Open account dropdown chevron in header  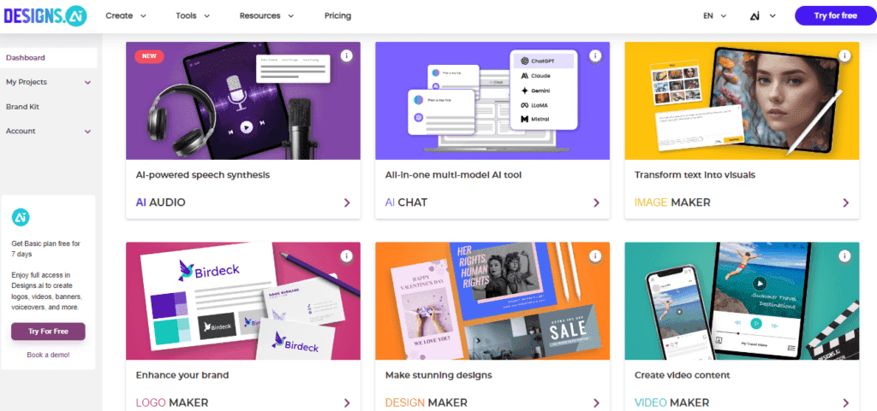tap(773, 15)
